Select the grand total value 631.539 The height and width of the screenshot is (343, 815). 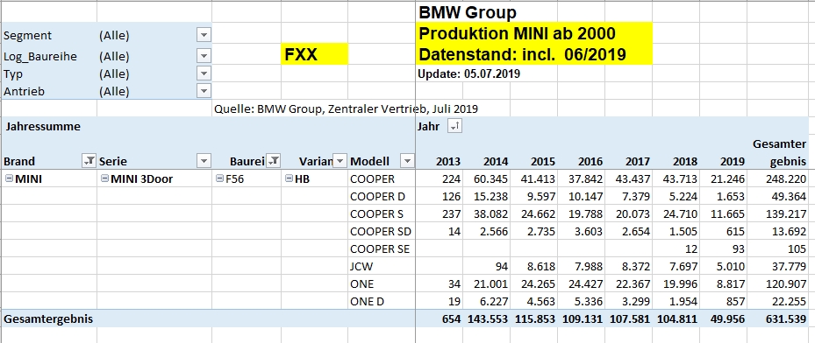[785, 318]
